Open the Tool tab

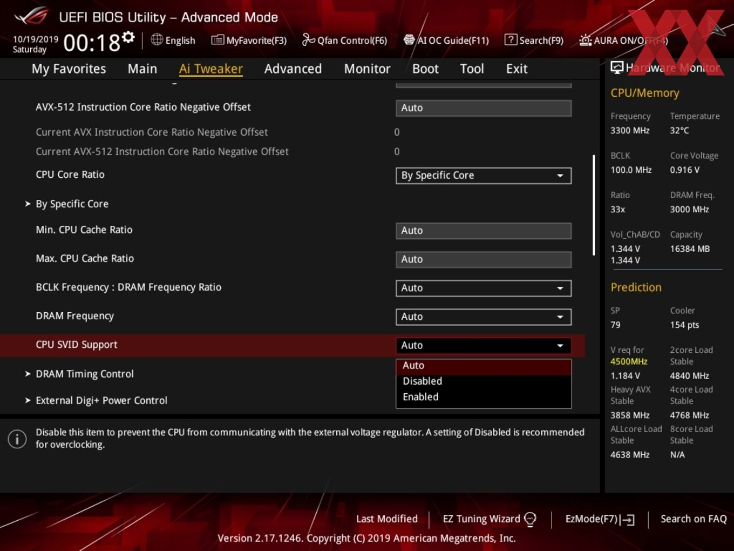(472, 69)
